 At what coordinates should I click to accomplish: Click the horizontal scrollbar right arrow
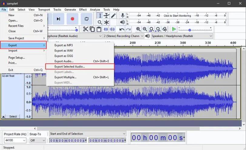point(240,128)
